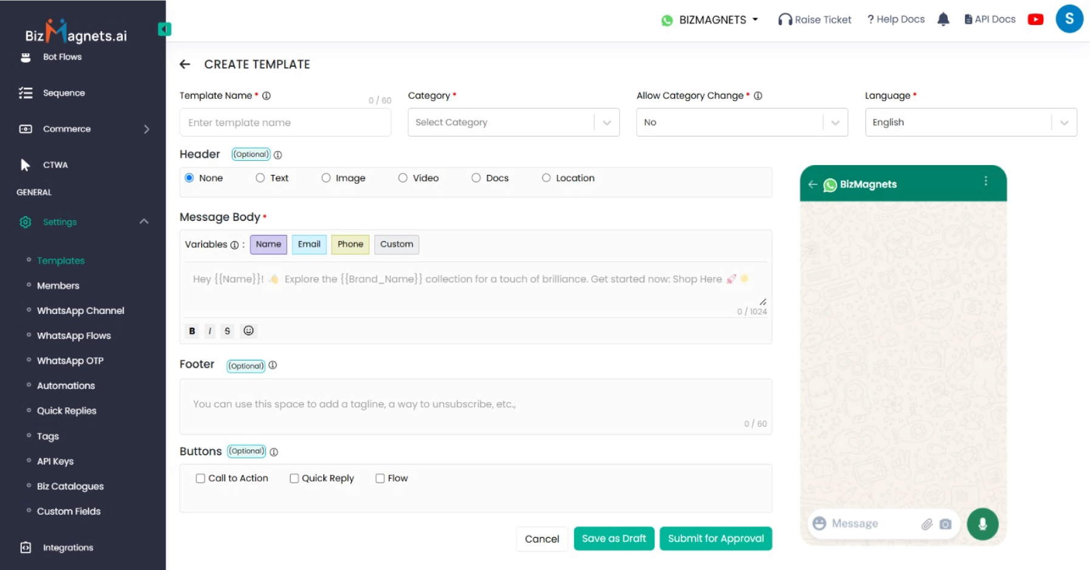This screenshot has width=1090, height=570.
Task: Click the CTWA cursor icon
Action: (x=25, y=165)
